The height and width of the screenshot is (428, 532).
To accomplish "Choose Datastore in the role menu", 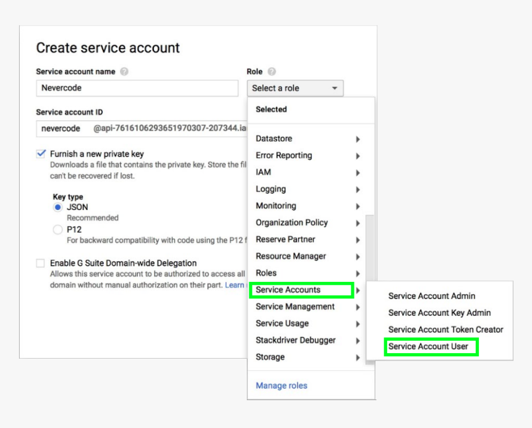I will pyautogui.click(x=274, y=139).
